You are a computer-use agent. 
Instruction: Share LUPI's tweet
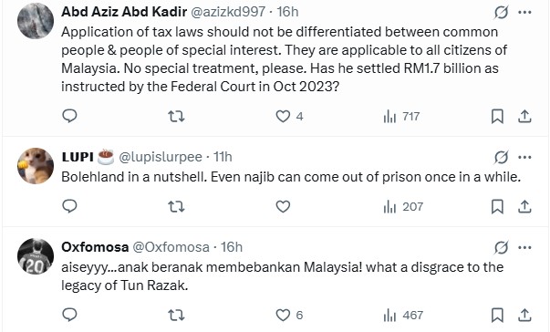[x=524, y=206]
